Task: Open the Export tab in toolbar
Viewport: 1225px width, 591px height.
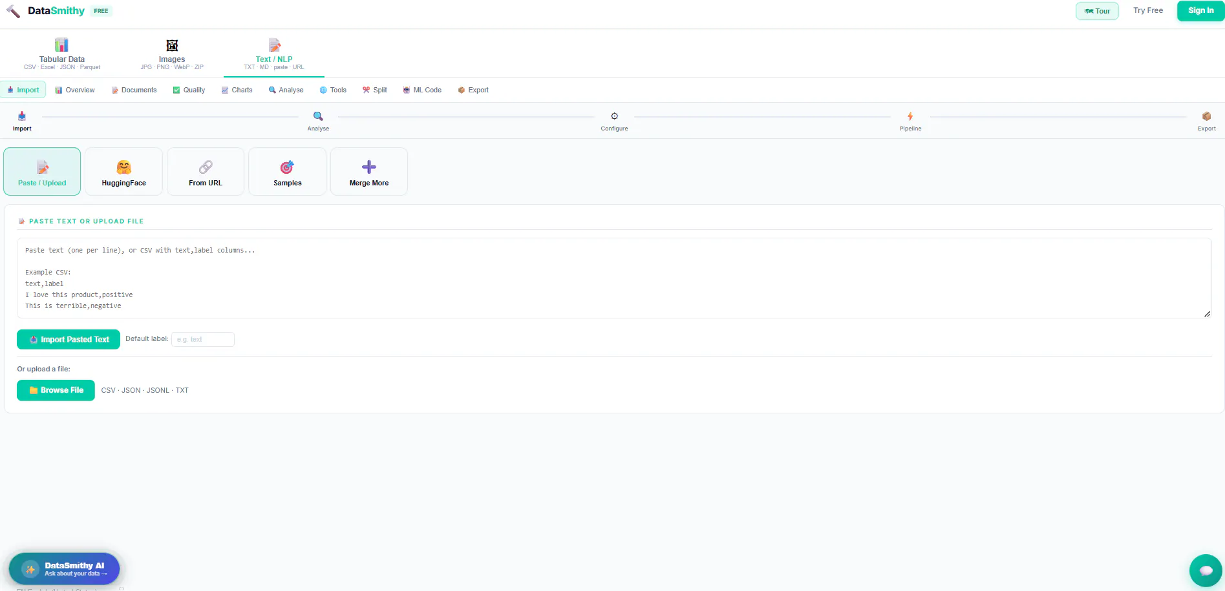Action: point(473,90)
